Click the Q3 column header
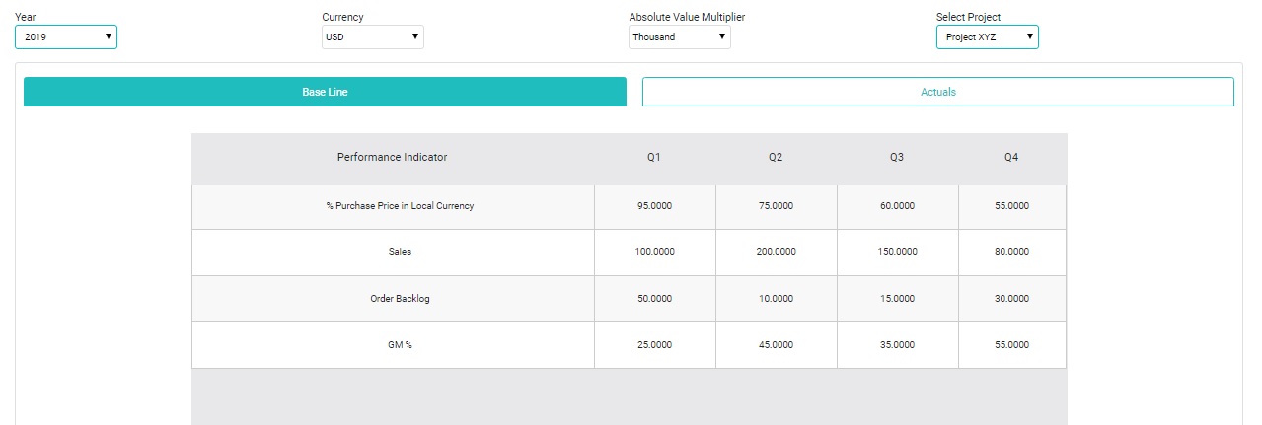Viewport: 1262px width, 425px height. [x=897, y=158]
